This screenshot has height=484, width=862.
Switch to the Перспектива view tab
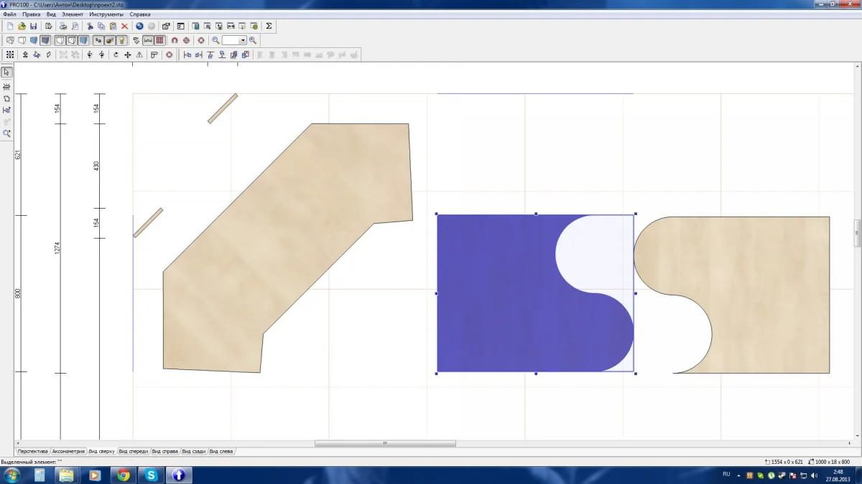tap(32, 452)
